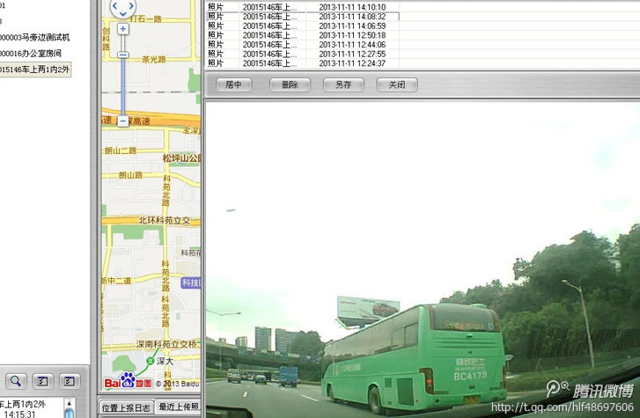Viewport: 640px width, 418px height.
Task: Zoom out the map with bottom minus button
Action: (x=122, y=121)
